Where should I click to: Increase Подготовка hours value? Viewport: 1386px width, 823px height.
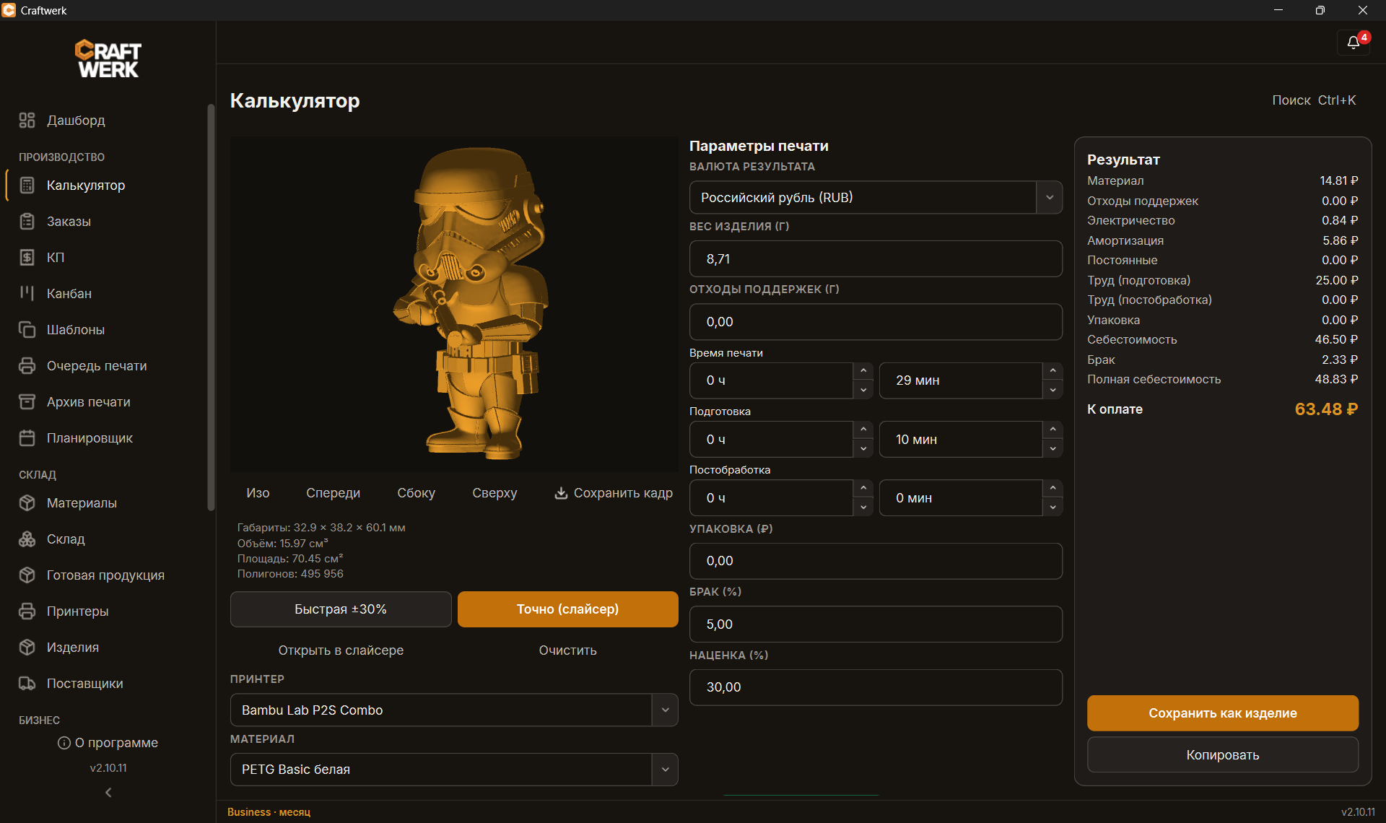(x=863, y=430)
